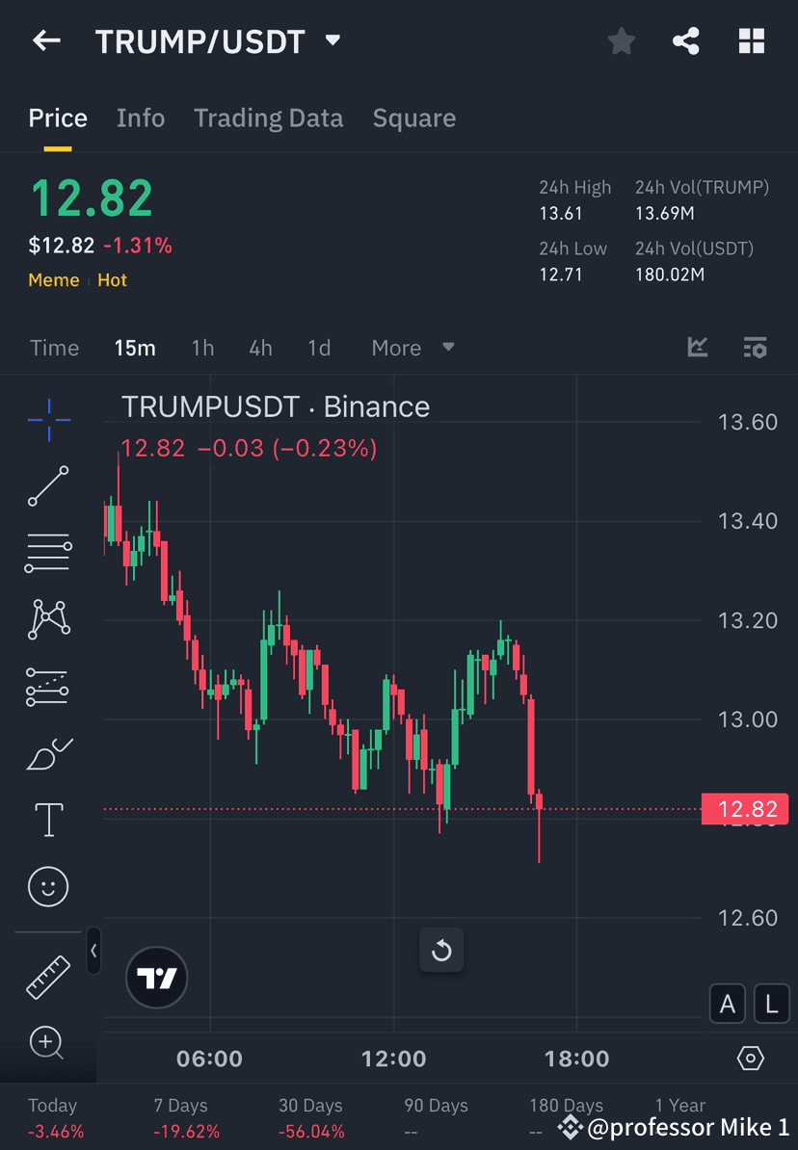The width and height of the screenshot is (798, 1150).
Task: Open the XABCD pattern drawing tool
Action: click(48, 619)
